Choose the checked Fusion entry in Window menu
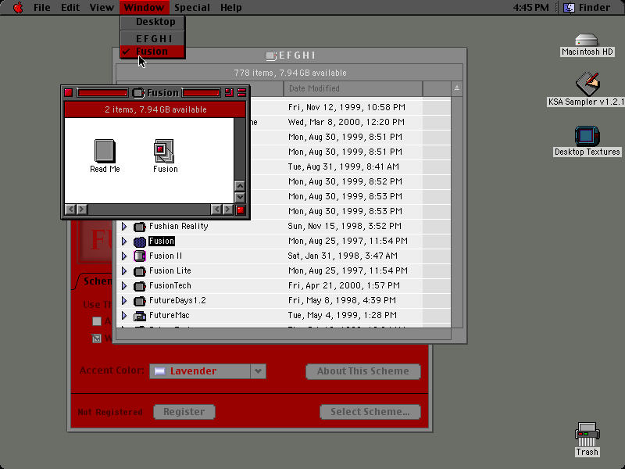Viewport: 625px width, 469px height. pos(152,52)
